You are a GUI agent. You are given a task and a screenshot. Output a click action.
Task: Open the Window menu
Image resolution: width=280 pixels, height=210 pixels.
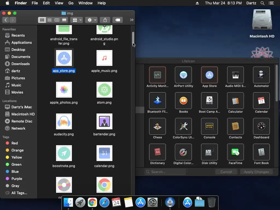pos(86,3)
